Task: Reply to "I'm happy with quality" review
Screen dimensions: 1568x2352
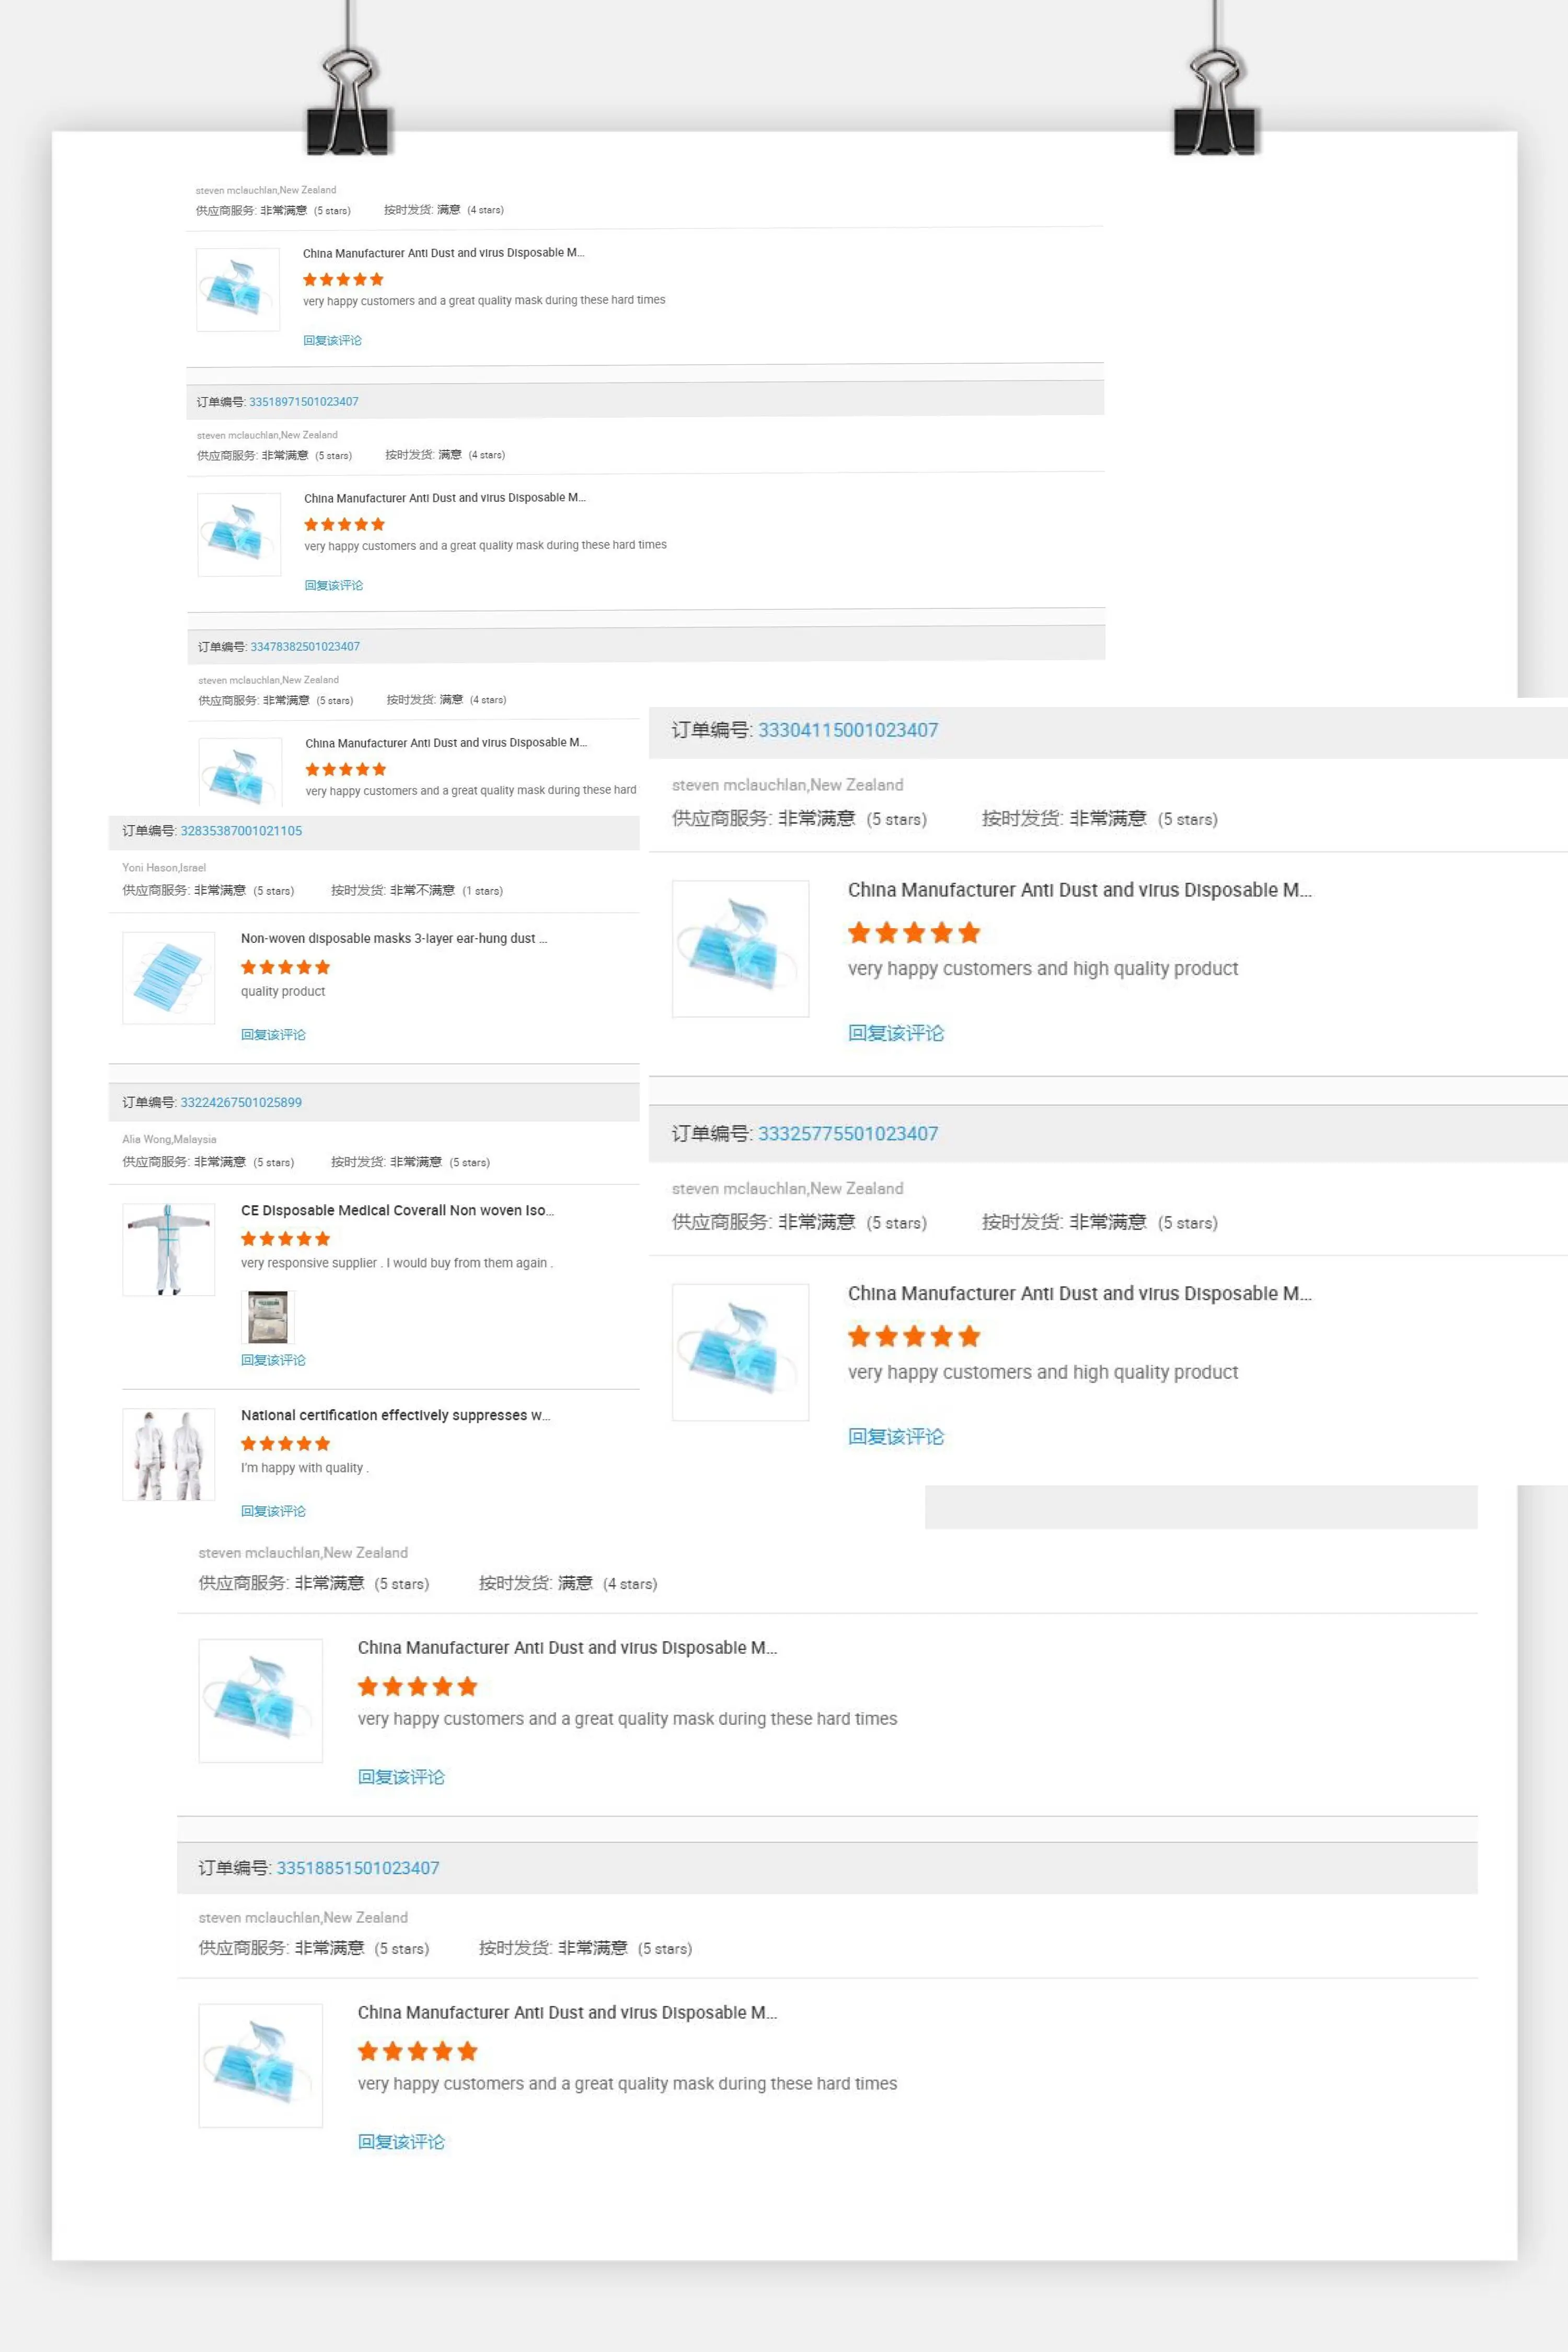Action: coord(273,1512)
